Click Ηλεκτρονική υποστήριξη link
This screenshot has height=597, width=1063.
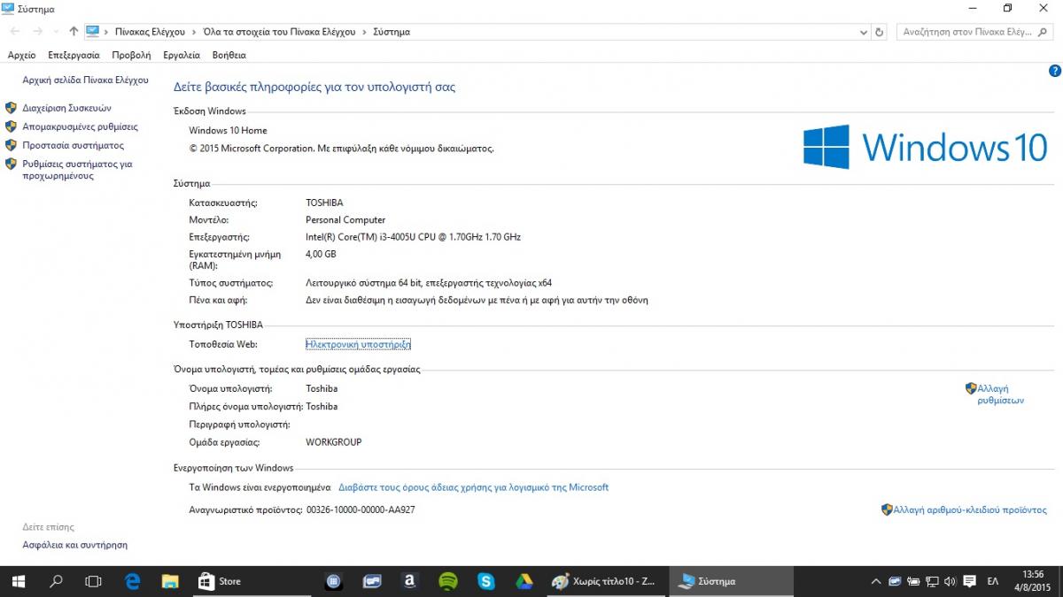[358, 344]
